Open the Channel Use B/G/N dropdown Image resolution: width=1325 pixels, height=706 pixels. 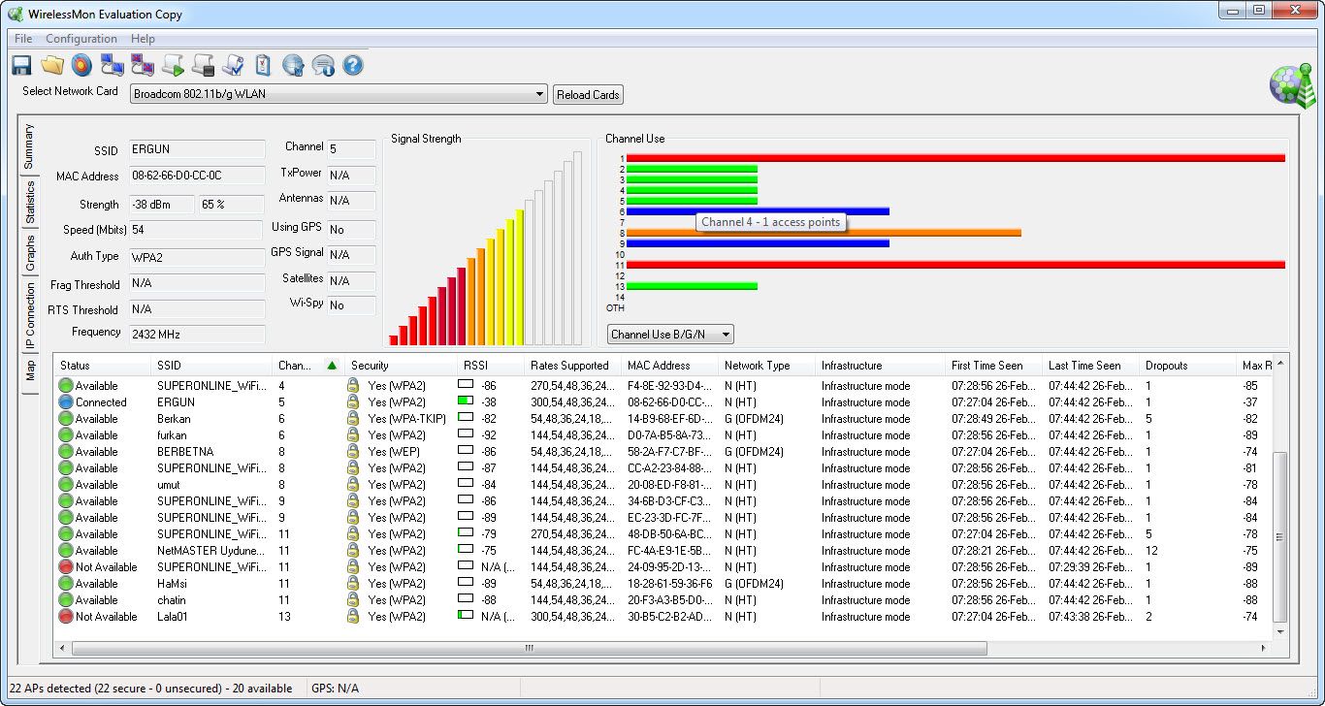tap(670, 335)
